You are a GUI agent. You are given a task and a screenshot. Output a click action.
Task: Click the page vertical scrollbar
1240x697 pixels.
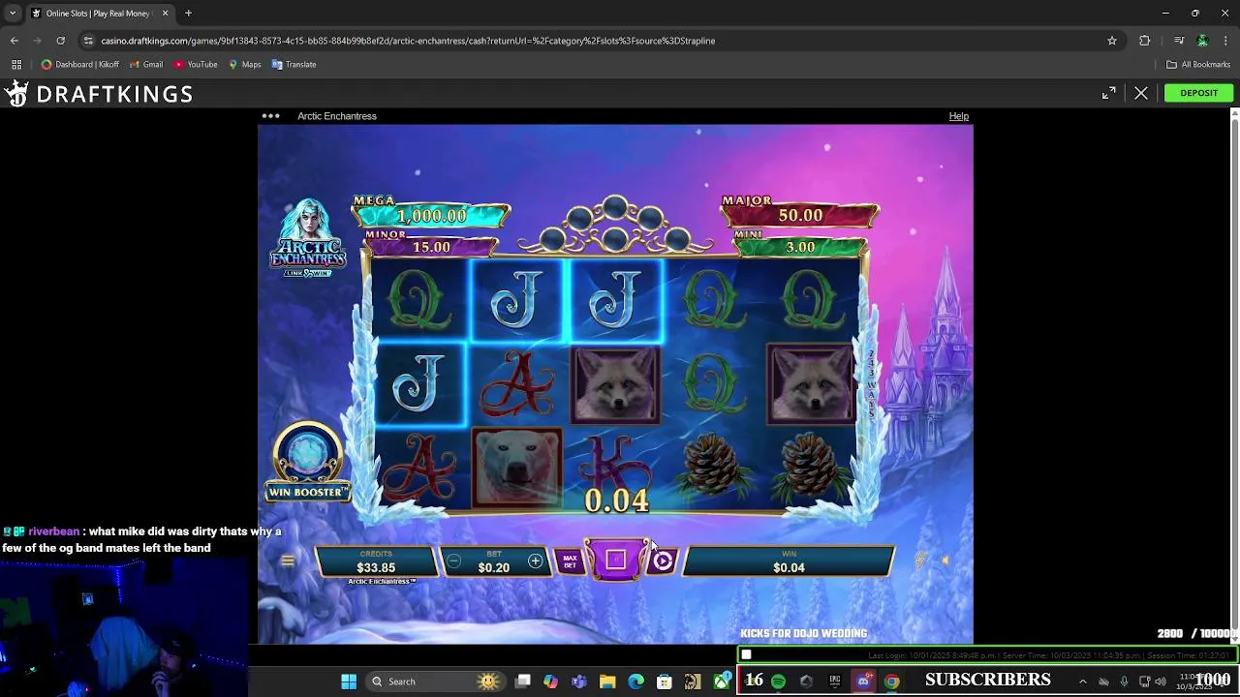1234,378
